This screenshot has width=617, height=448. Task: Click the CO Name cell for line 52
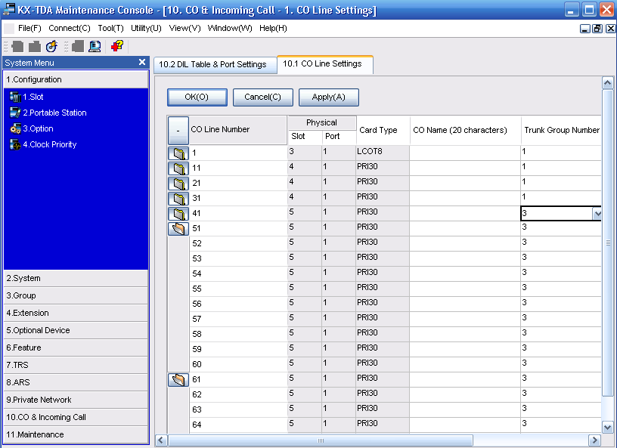click(465, 243)
